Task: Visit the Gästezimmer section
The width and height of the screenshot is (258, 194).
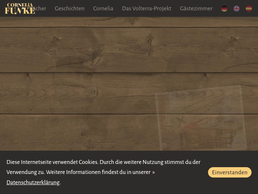Action: coord(196,9)
